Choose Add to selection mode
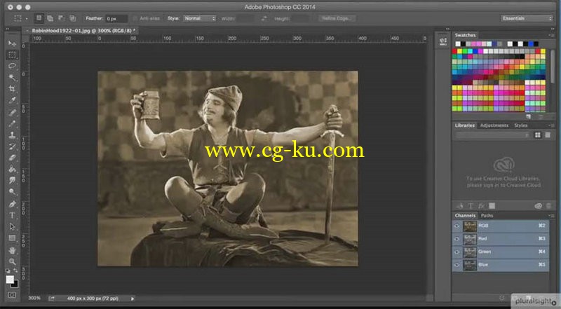The height and width of the screenshot is (309, 561). click(x=50, y=18)
